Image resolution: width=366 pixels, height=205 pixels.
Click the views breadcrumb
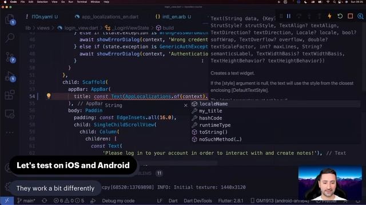coord(43,28)
